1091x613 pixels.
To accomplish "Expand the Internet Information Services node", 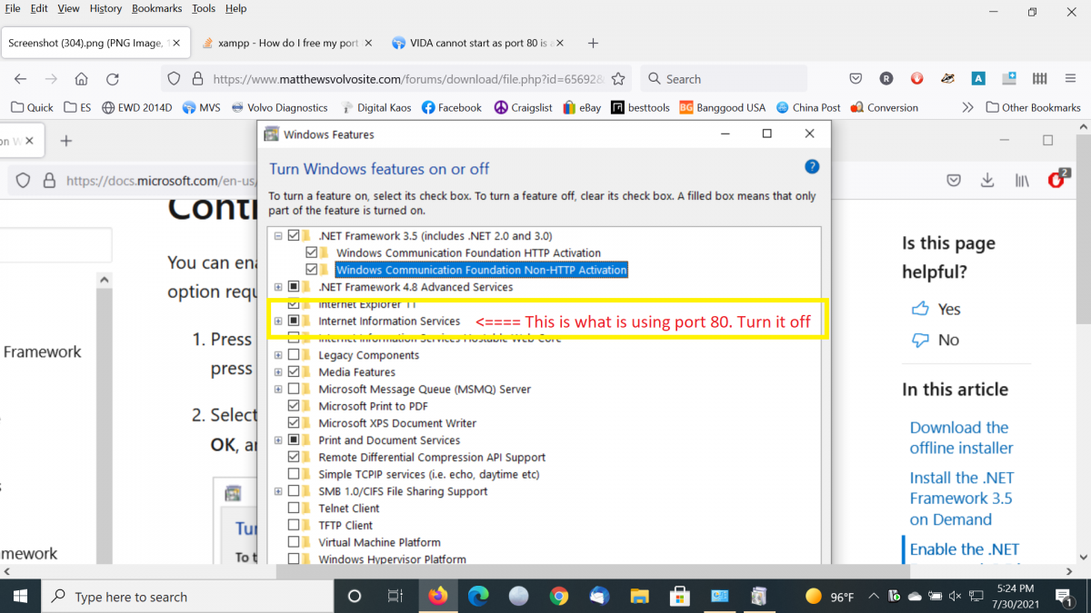I will tap(278, 321).
